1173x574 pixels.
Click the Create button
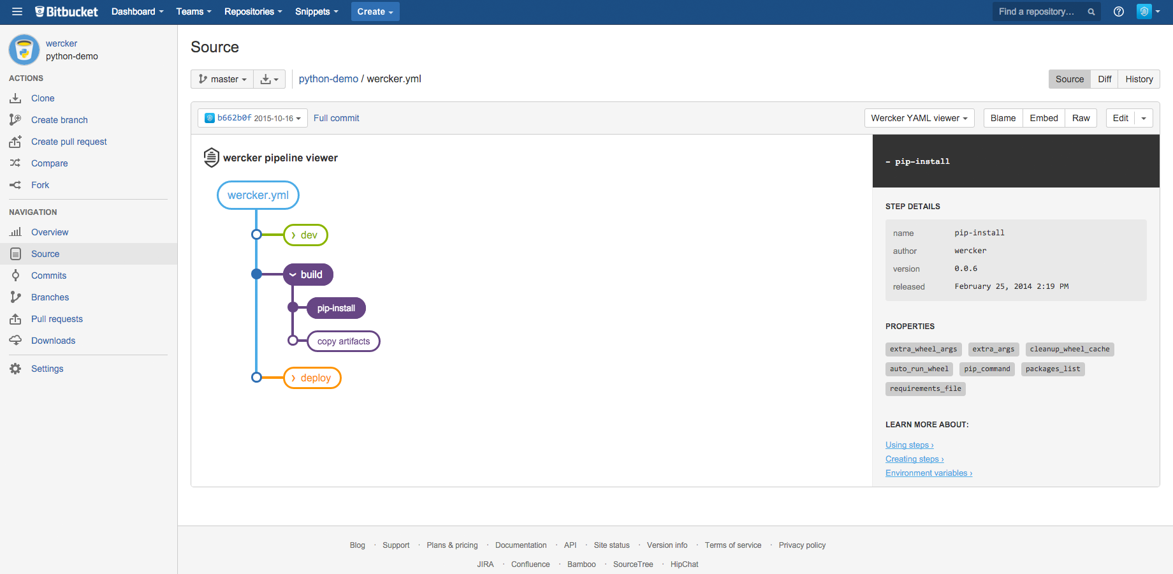pos(375,11)
